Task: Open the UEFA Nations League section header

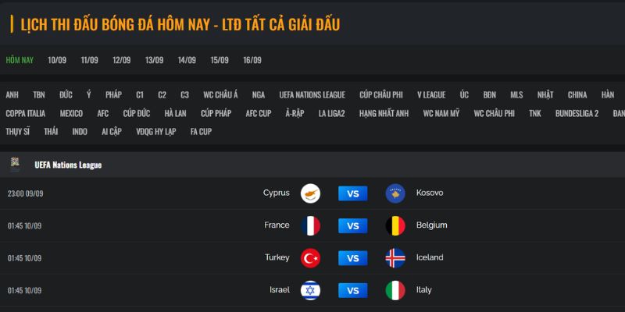Action: tap(68, 165)
